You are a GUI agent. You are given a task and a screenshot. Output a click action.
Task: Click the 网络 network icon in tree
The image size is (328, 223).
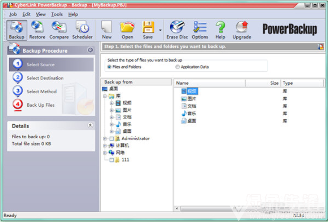point(112,153)
